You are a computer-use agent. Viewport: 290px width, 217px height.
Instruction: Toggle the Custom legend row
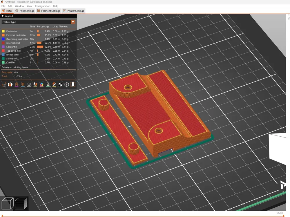(39, 62)
